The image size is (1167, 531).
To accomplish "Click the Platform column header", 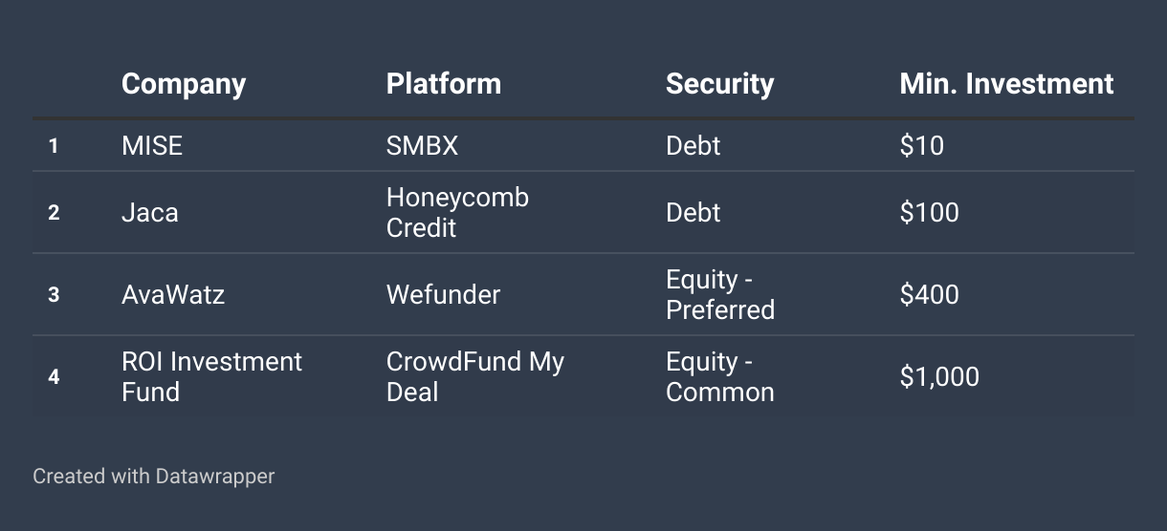I will (443, 84).
